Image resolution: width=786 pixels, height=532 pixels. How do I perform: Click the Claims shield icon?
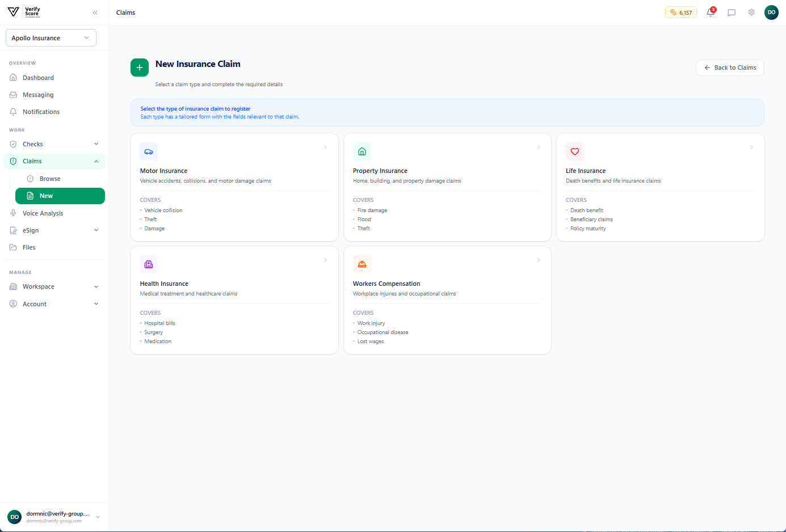pos(13,161)
